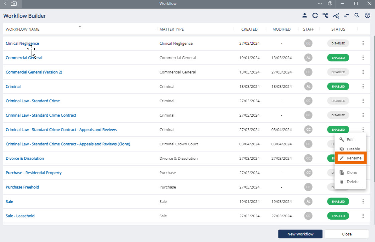Click the back arrow in title bar
The image size is (375, 242).
point(5,3)
